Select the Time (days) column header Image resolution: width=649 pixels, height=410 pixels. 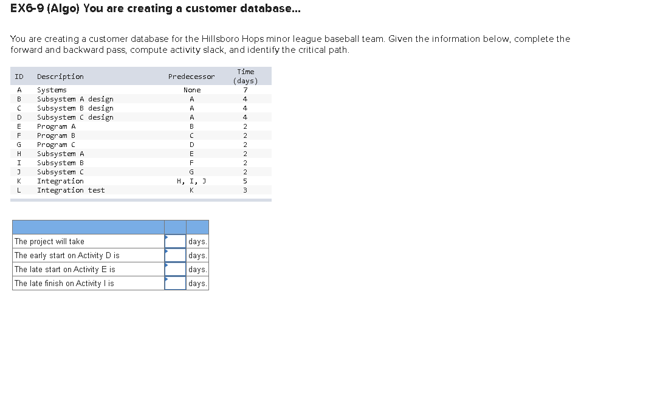[246, 76]
